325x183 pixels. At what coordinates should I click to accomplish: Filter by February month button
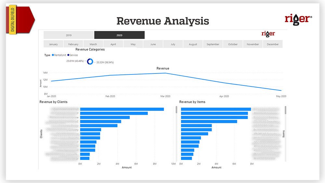click(73, 44)
